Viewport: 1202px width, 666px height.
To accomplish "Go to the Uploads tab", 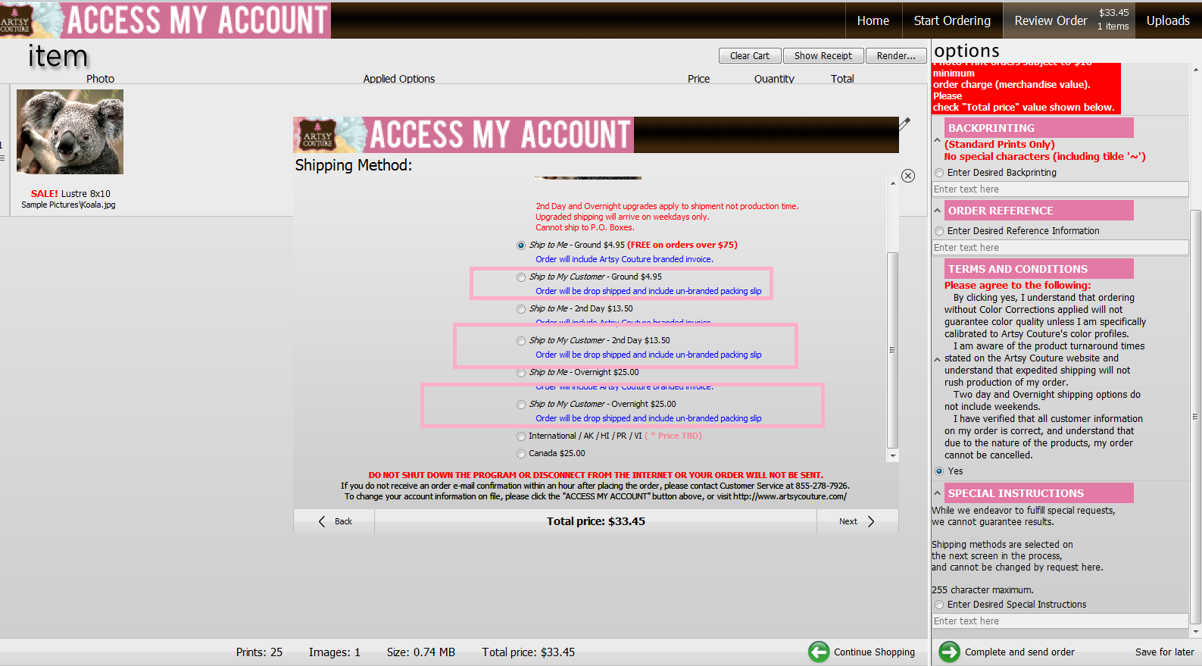I will [x=1167, y=20].
